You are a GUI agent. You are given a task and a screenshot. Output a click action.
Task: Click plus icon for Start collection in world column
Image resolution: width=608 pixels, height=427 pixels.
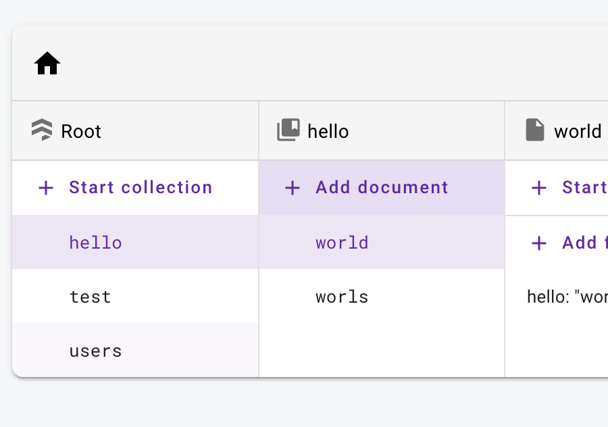pos(539,188)
